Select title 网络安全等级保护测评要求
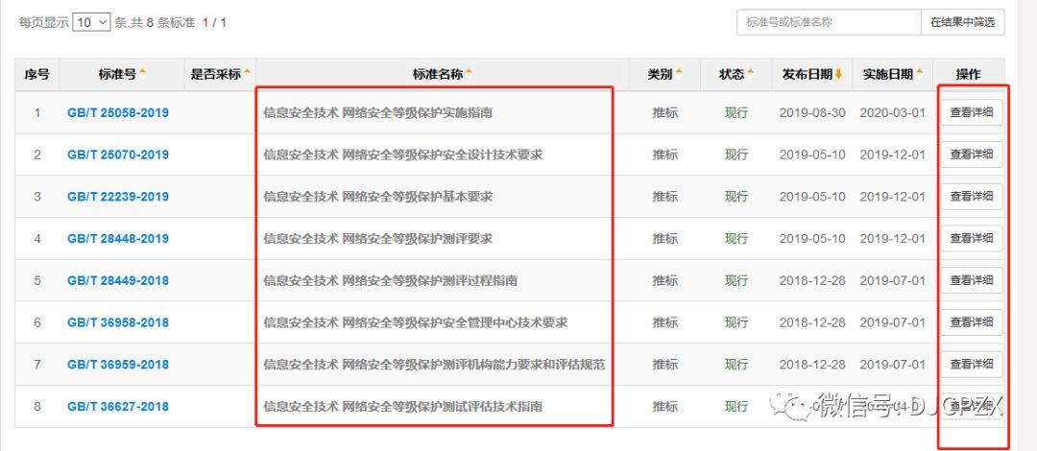The image size is (1037, 451). click(418, 239)
